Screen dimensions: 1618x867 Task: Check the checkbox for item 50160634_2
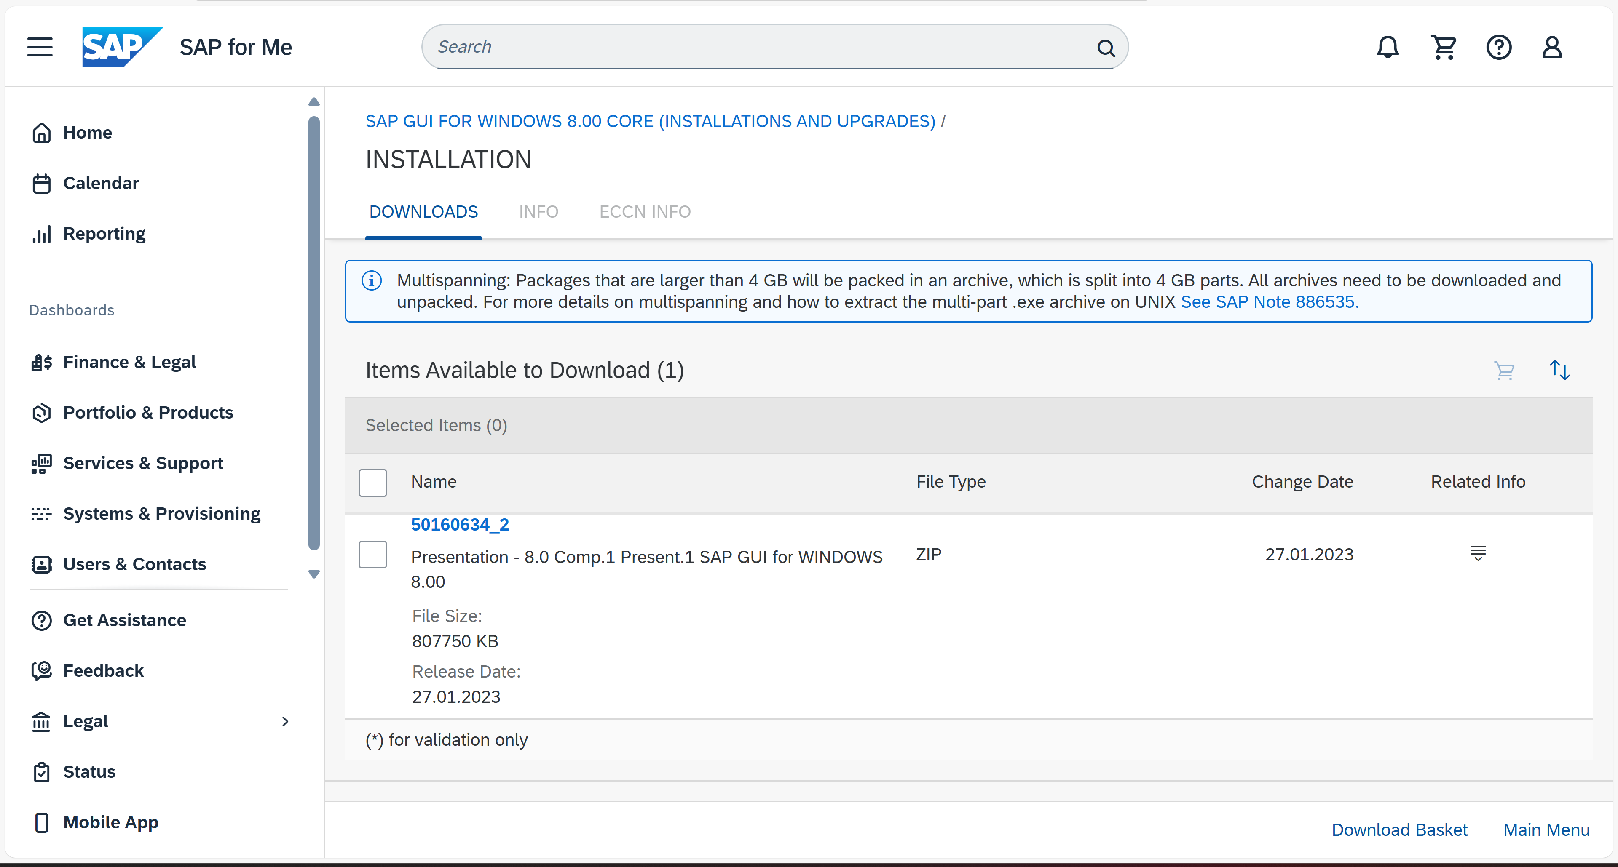point(373,555)
